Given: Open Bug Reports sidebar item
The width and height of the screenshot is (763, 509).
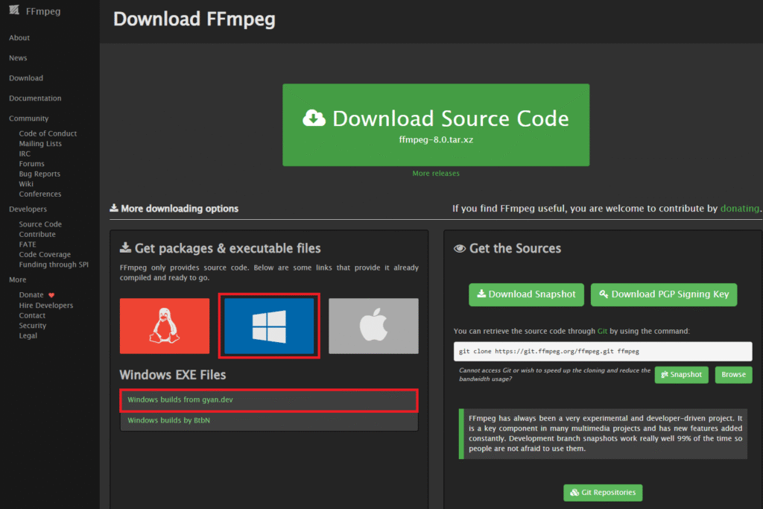Looking at the screenshot, I should (39, 174).
